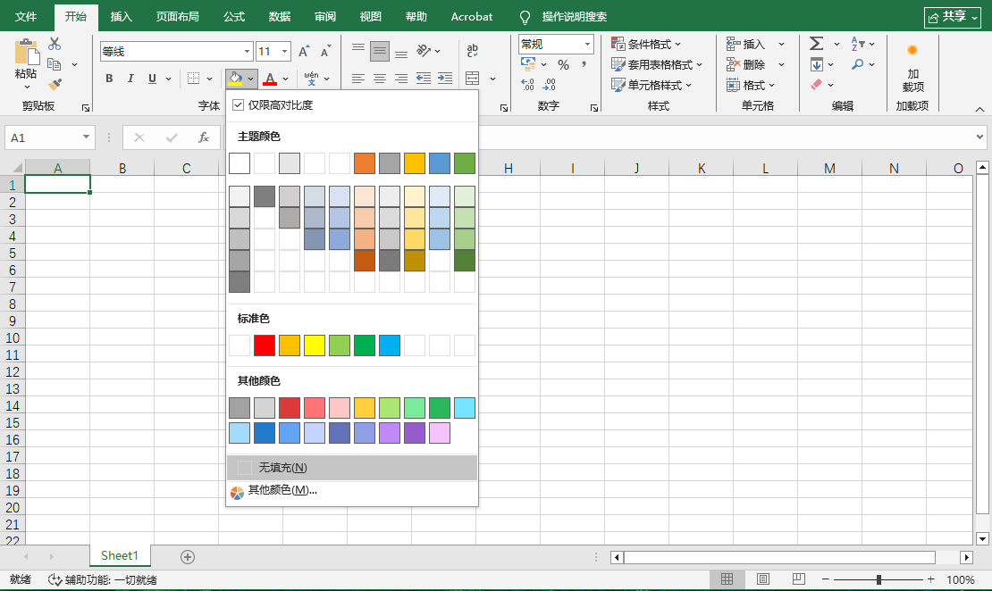Screen dimensions: 992x591
Task: Open the font name 等线 dropdown
Action: (247, 51)
